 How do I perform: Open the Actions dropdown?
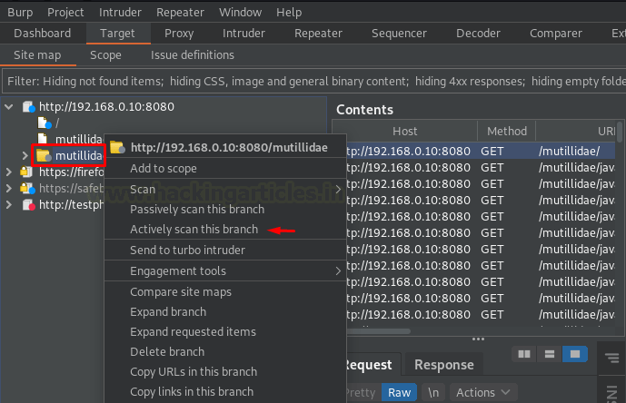coord(483,392)
